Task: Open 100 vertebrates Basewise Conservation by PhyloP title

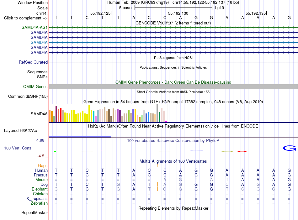Action: [173, 140]
